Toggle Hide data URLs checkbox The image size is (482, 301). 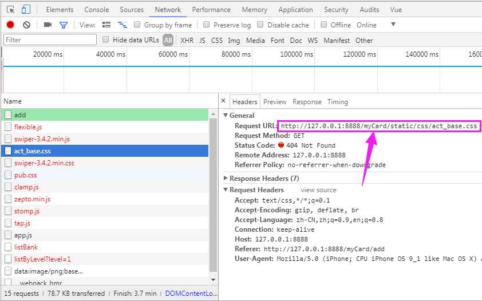(105, 39)
